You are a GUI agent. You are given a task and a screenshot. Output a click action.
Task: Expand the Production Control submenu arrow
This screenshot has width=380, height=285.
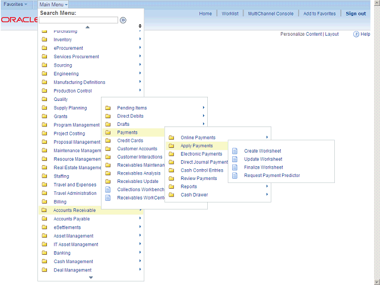(140, 90)
